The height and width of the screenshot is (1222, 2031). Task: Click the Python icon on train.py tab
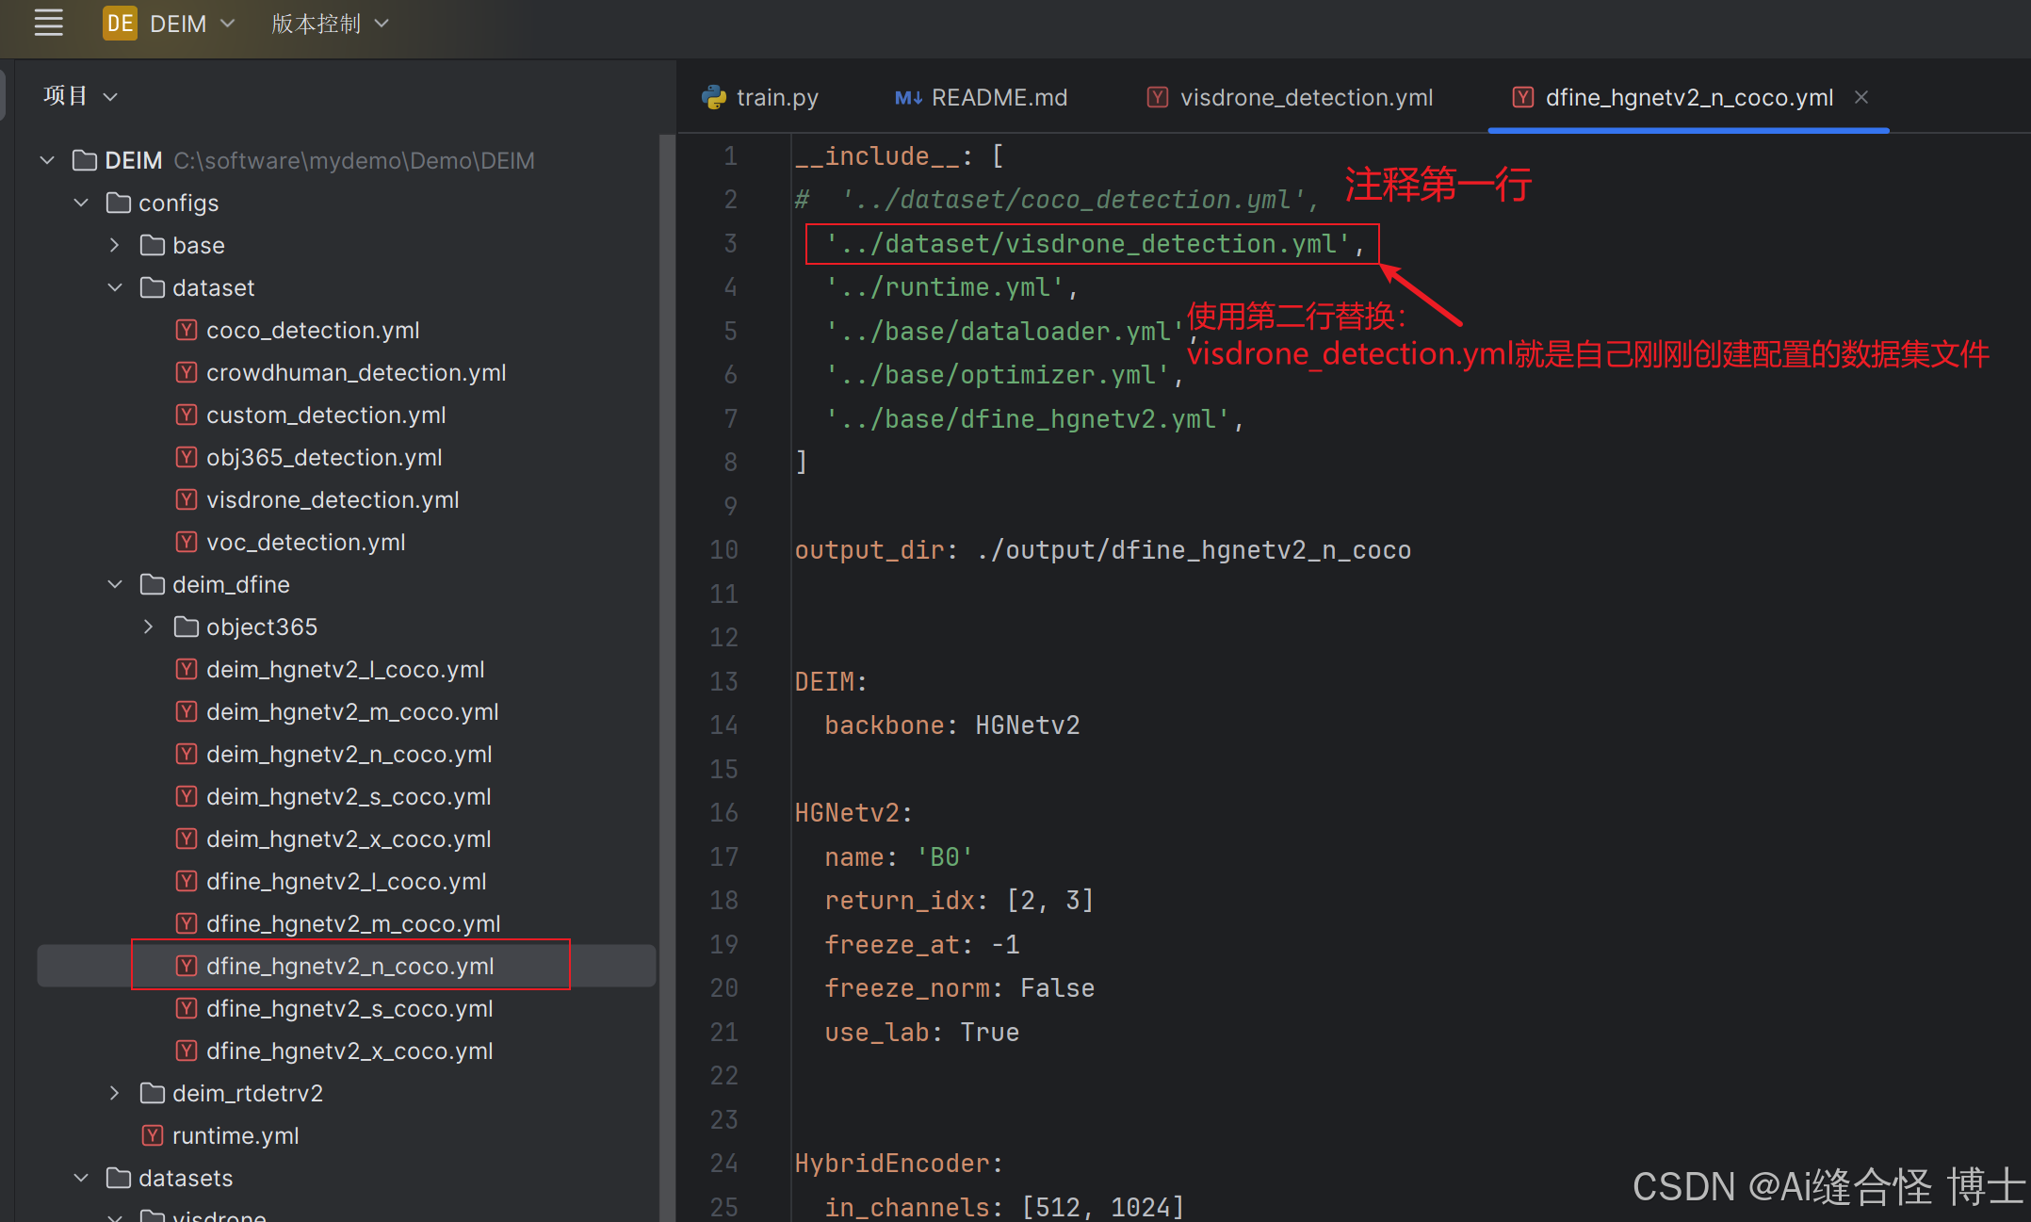(714, 98)
